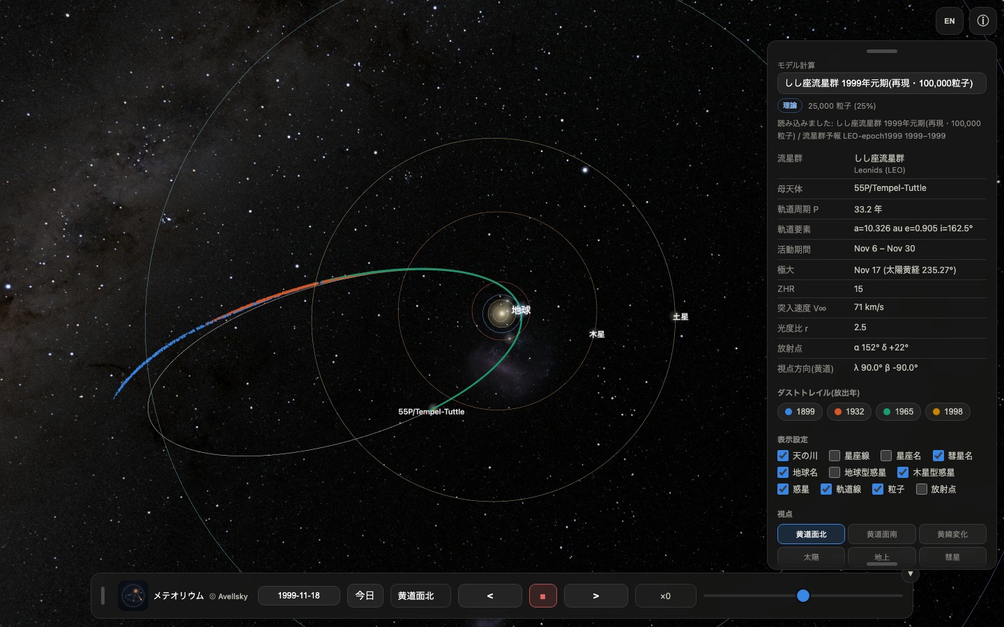Collapse the bottom bar with the down-arrow

pyautogui.click(x=910, y=574)
